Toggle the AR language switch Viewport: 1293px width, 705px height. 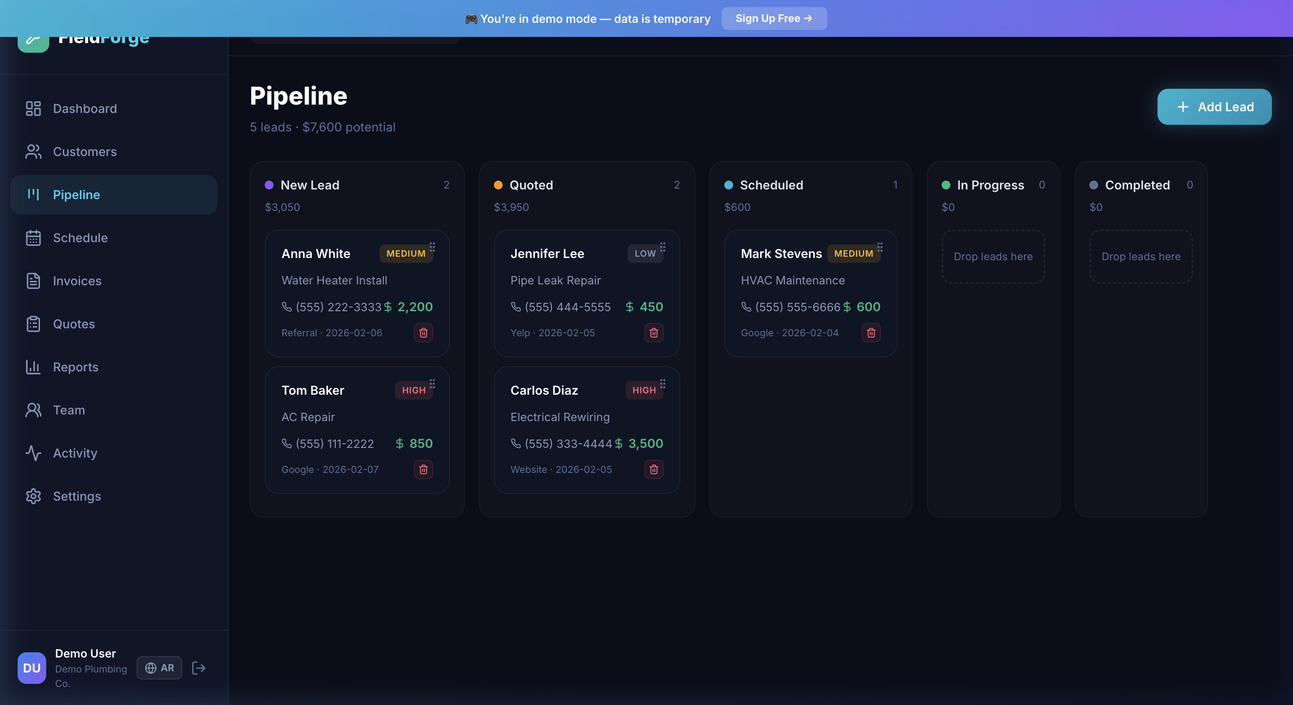(159, 668)
